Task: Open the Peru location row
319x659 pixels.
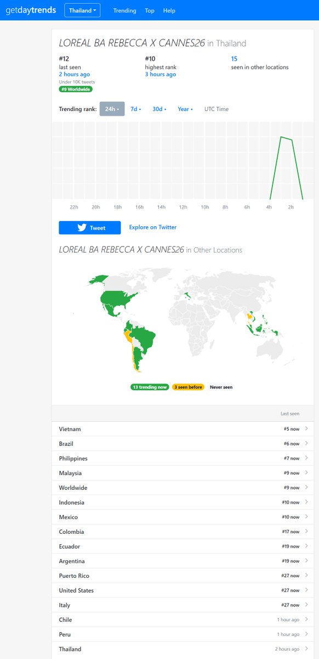Action: (183, 635)
